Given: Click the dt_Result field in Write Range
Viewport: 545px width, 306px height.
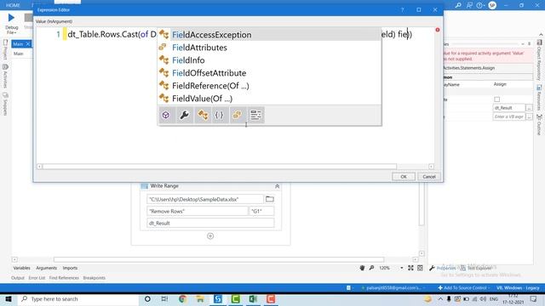Looking at the screenshot, I should tap(210, 223).
